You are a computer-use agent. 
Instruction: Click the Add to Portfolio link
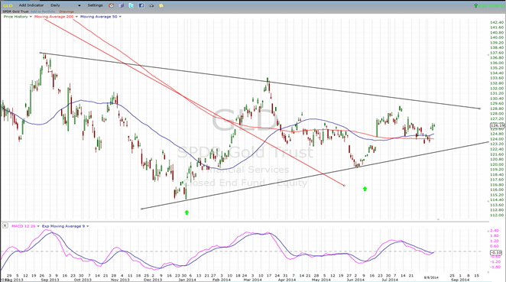pos(43,11)
